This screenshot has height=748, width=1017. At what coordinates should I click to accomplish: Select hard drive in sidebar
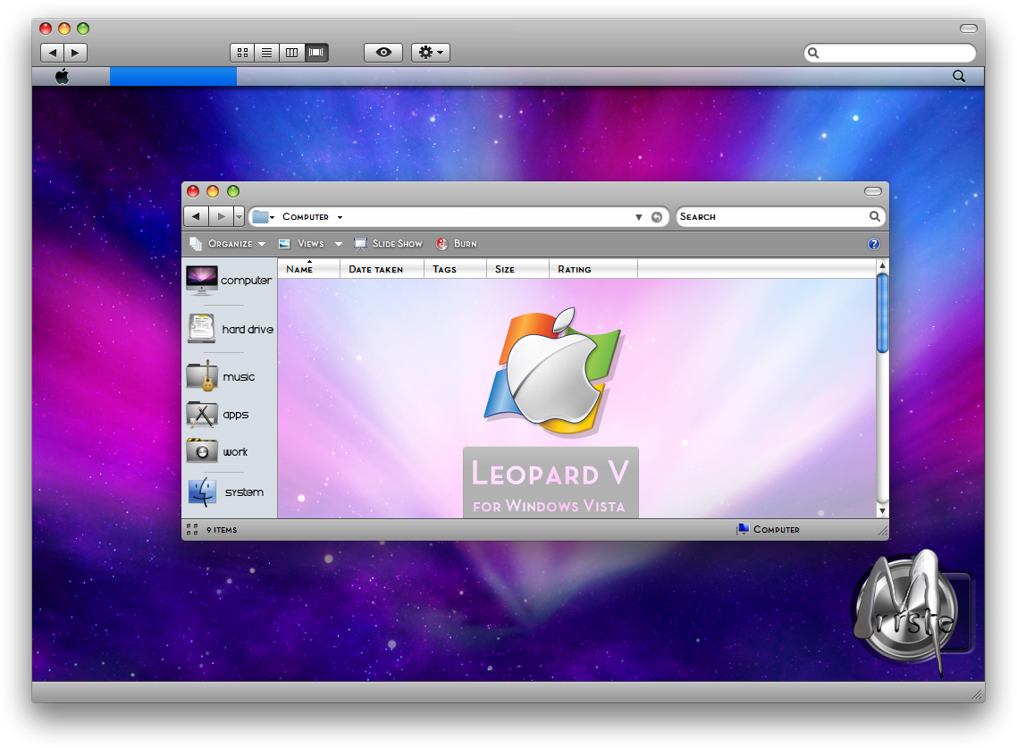231,329
